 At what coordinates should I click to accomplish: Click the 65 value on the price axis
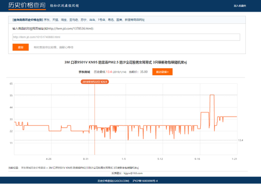tap(11, 84)
